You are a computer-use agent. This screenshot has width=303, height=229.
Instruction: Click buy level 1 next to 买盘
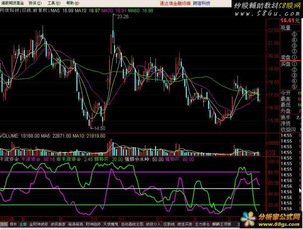294,64
